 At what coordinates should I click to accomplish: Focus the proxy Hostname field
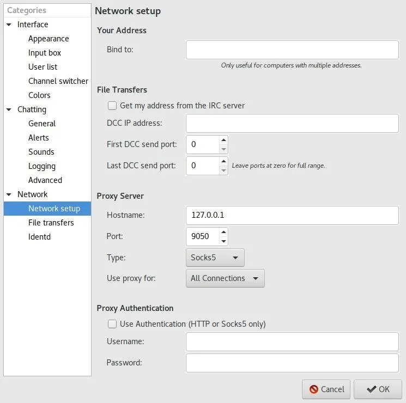click(292, 215)
